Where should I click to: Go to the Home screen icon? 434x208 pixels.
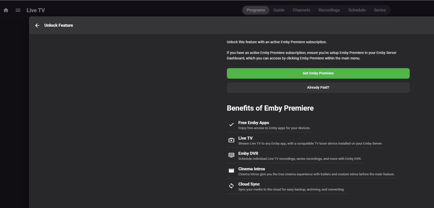click(x=6, y=10)
